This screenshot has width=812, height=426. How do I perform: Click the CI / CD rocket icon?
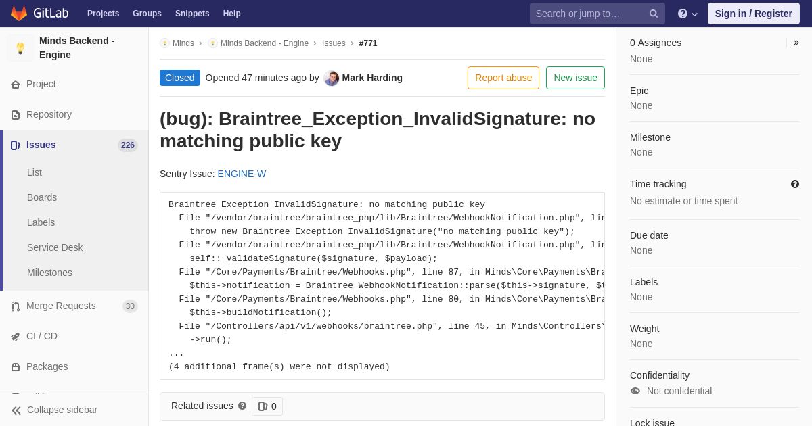(16, 337)
